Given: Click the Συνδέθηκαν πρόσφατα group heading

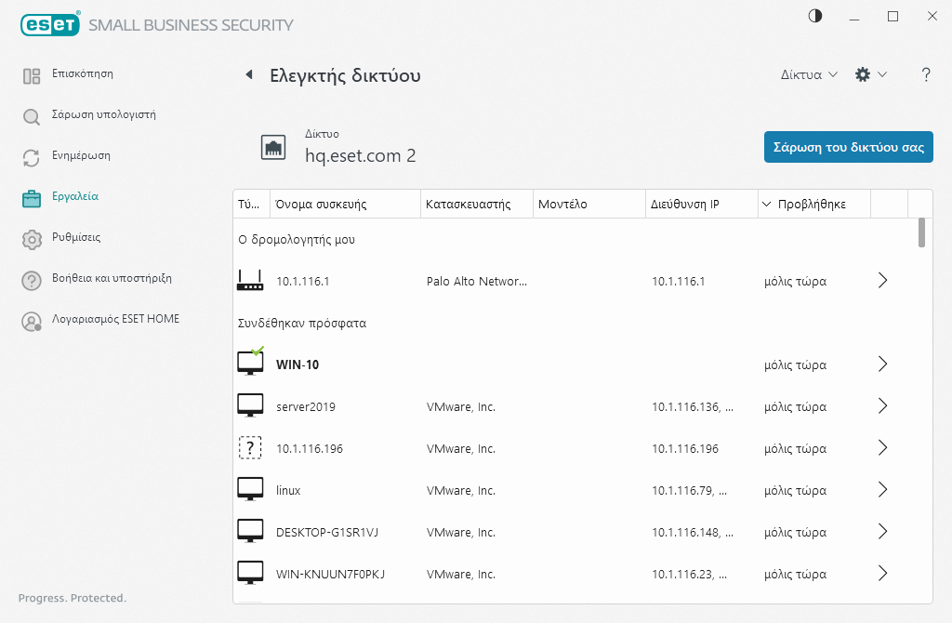Looking at the screenshot, I should 302,323.
